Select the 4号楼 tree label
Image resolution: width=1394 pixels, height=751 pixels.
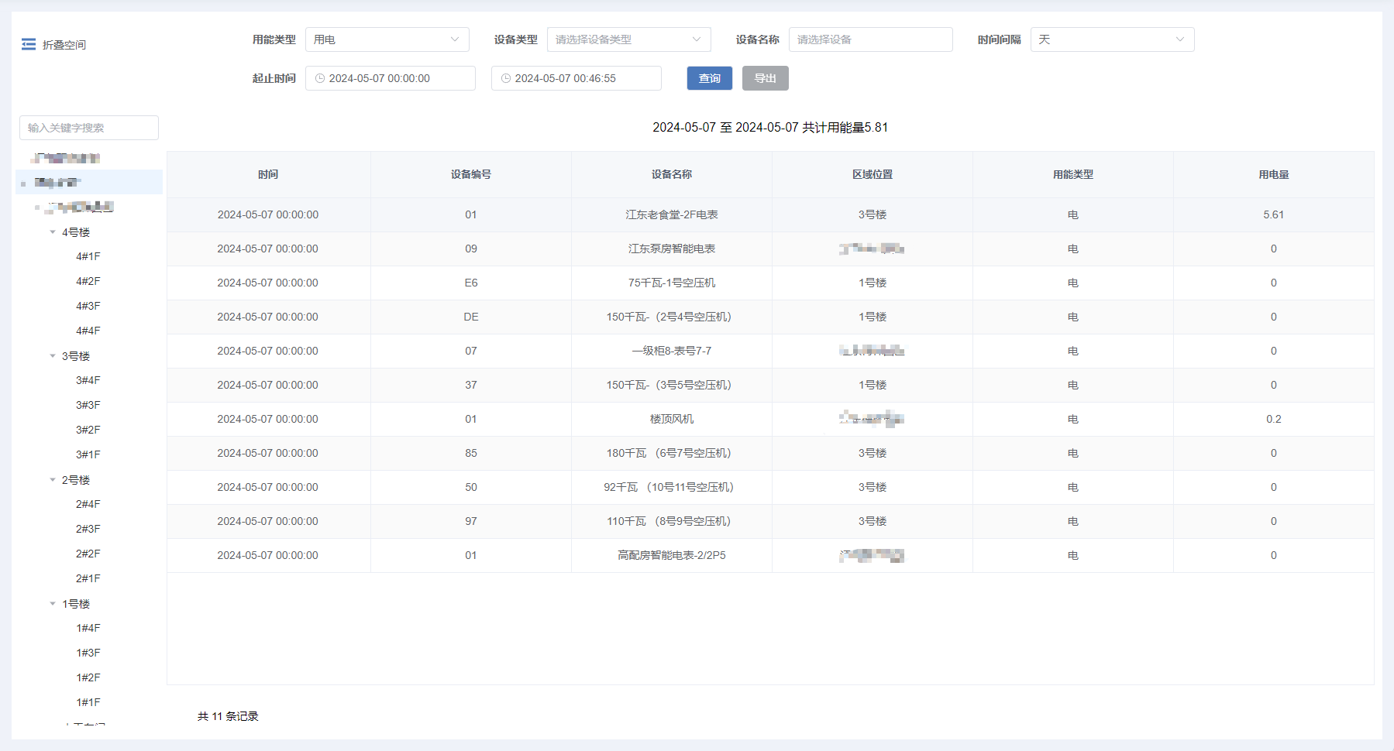[76, 232]
